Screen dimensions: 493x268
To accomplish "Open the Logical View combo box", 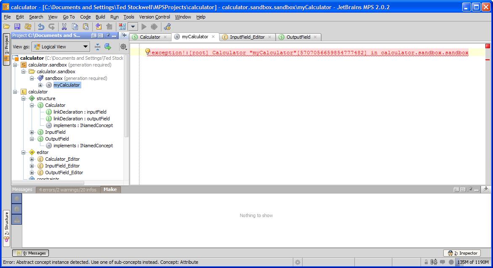I will (x=61, y=47).
